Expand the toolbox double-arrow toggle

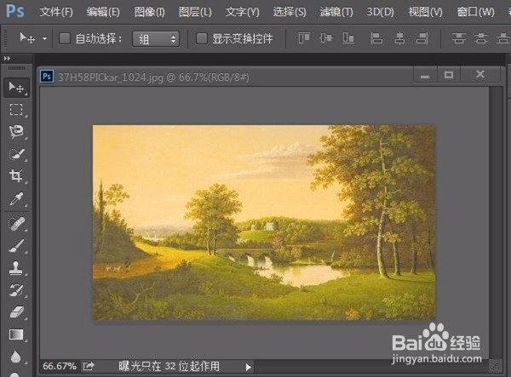7,58
